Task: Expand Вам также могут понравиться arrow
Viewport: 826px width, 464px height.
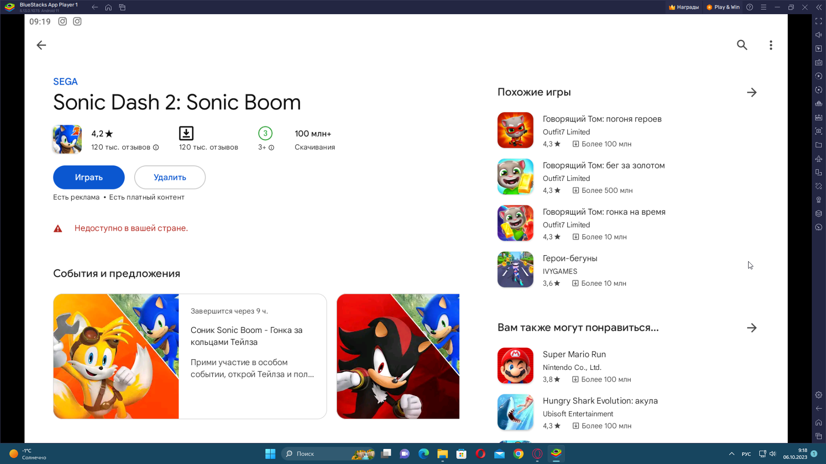Action: click(x=752, y=328)
